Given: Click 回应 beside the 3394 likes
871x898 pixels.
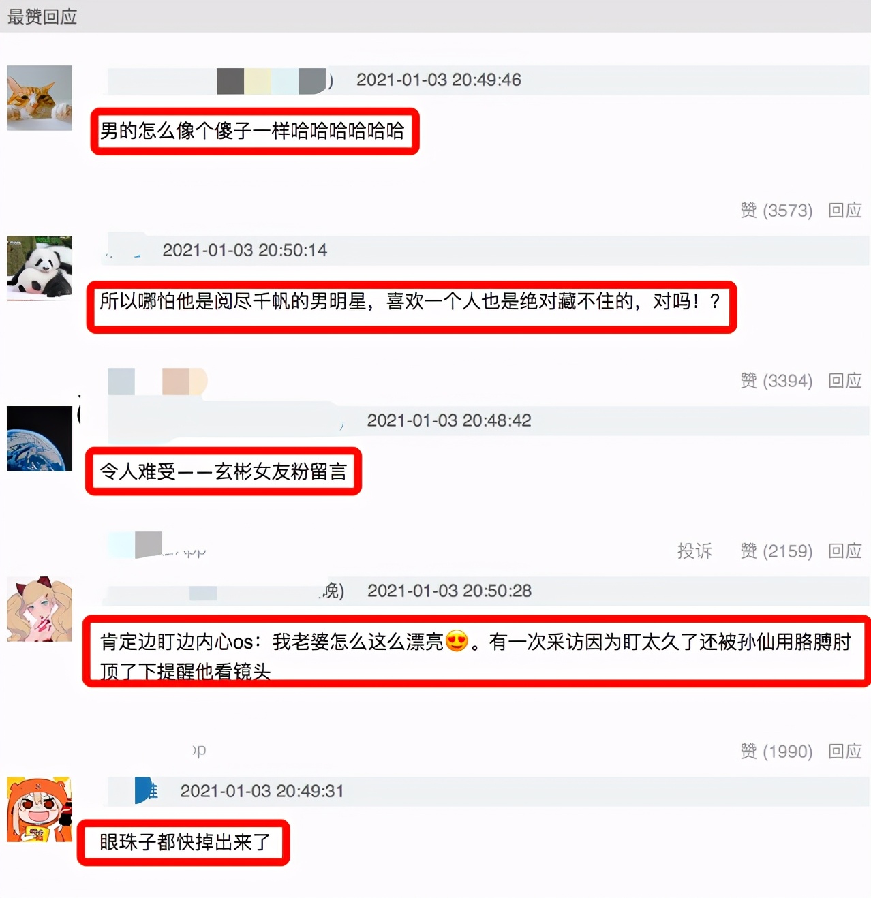Looking at the screenshot, I should click(845, 381).
